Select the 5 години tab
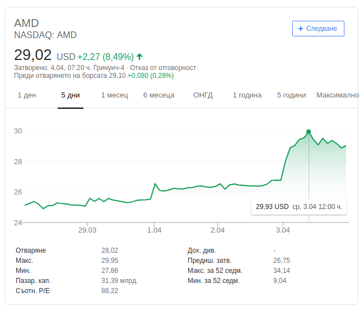This screenshot has width=364, height=311. [291, 95]
